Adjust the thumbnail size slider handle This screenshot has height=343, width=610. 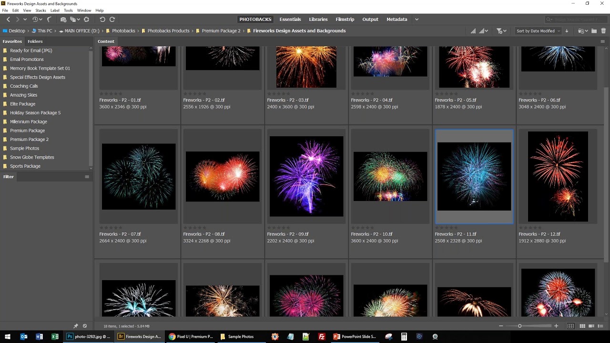coord(519,326)
